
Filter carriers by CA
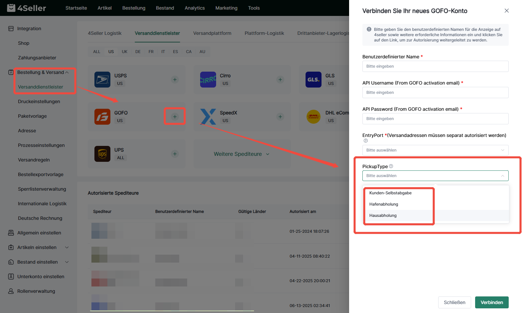[x=189, y=52]
